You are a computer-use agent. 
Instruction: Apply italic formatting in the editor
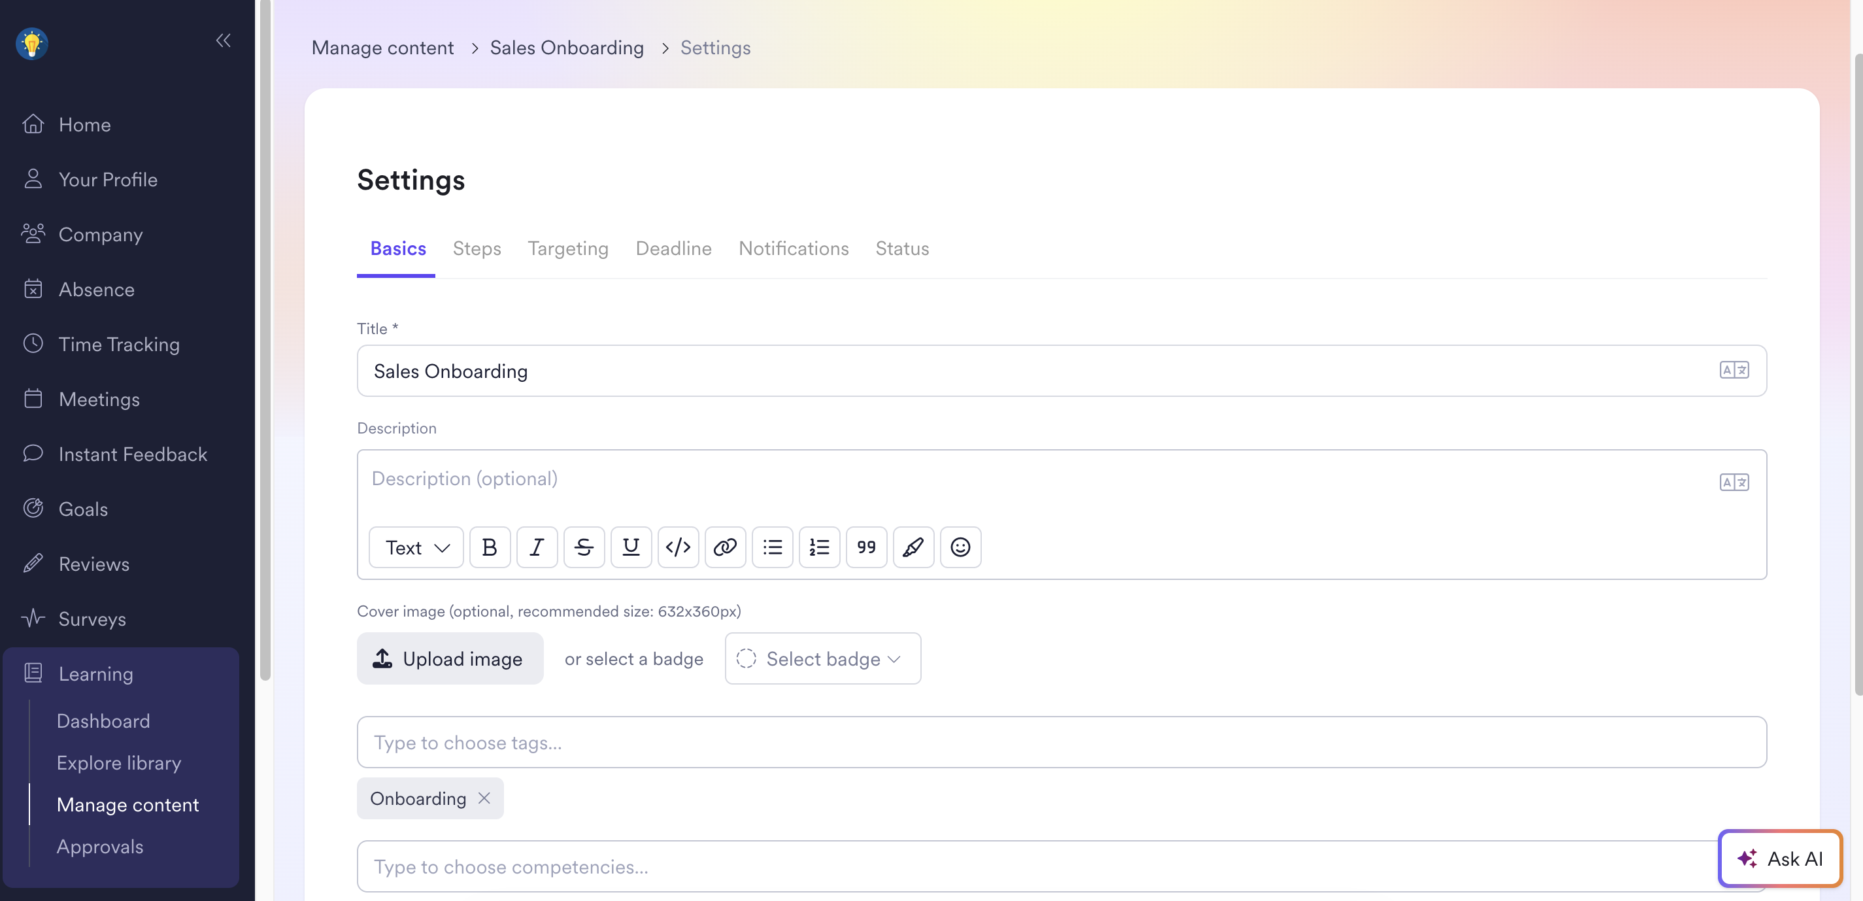point(537,547)
